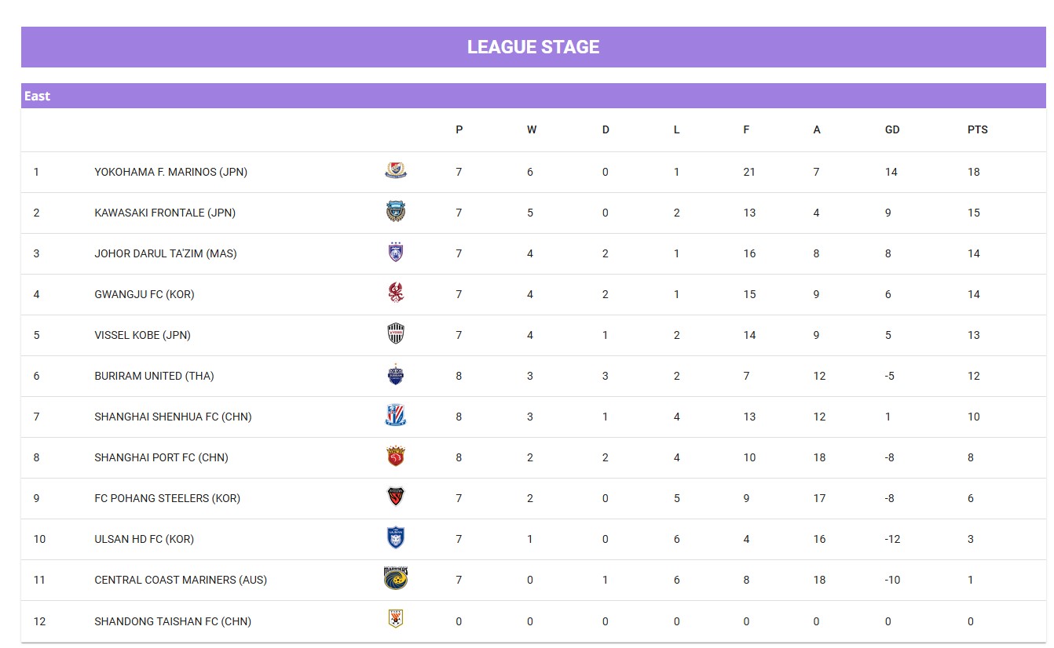Open SHANDONG TAISHAN FC (CHN) team name
The image size is (1054, 648).
click(x=173, y=621)
